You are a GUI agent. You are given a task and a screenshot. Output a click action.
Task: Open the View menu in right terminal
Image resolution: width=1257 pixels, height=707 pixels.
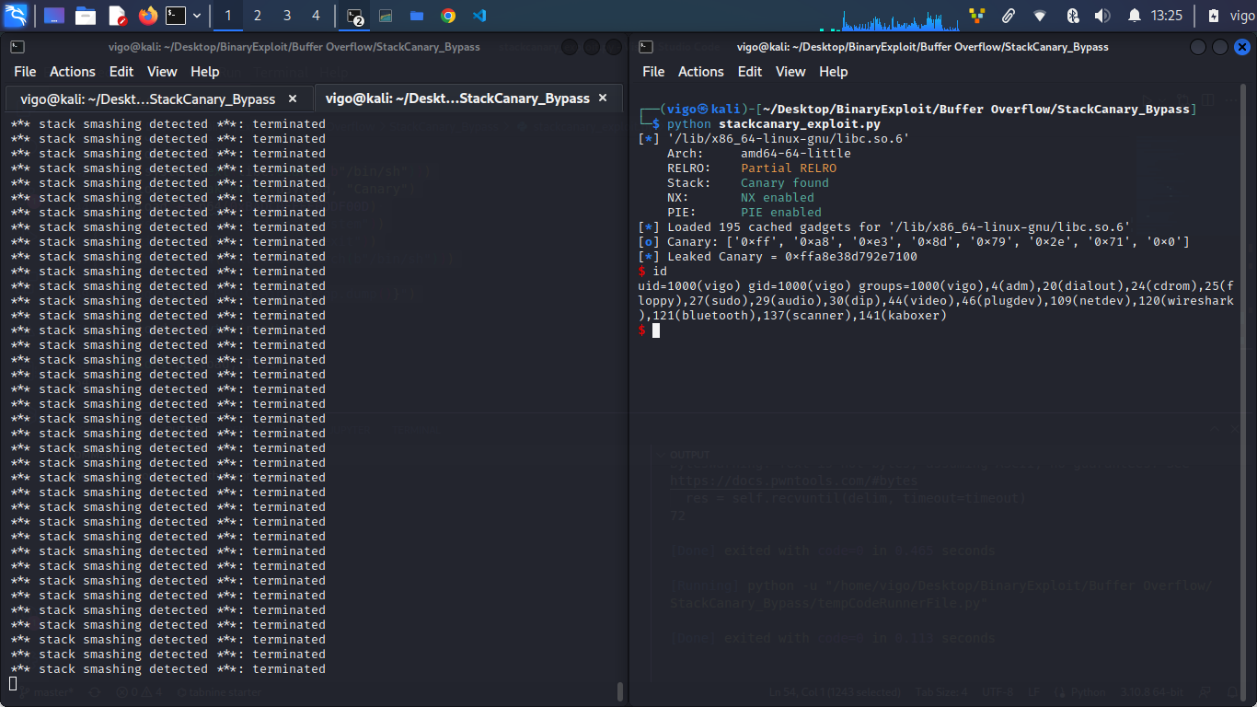tap(790, 72)
